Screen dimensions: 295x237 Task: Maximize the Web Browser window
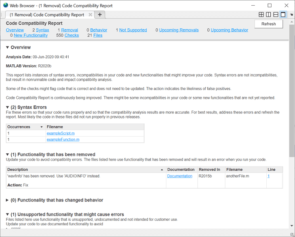[270, 5]
